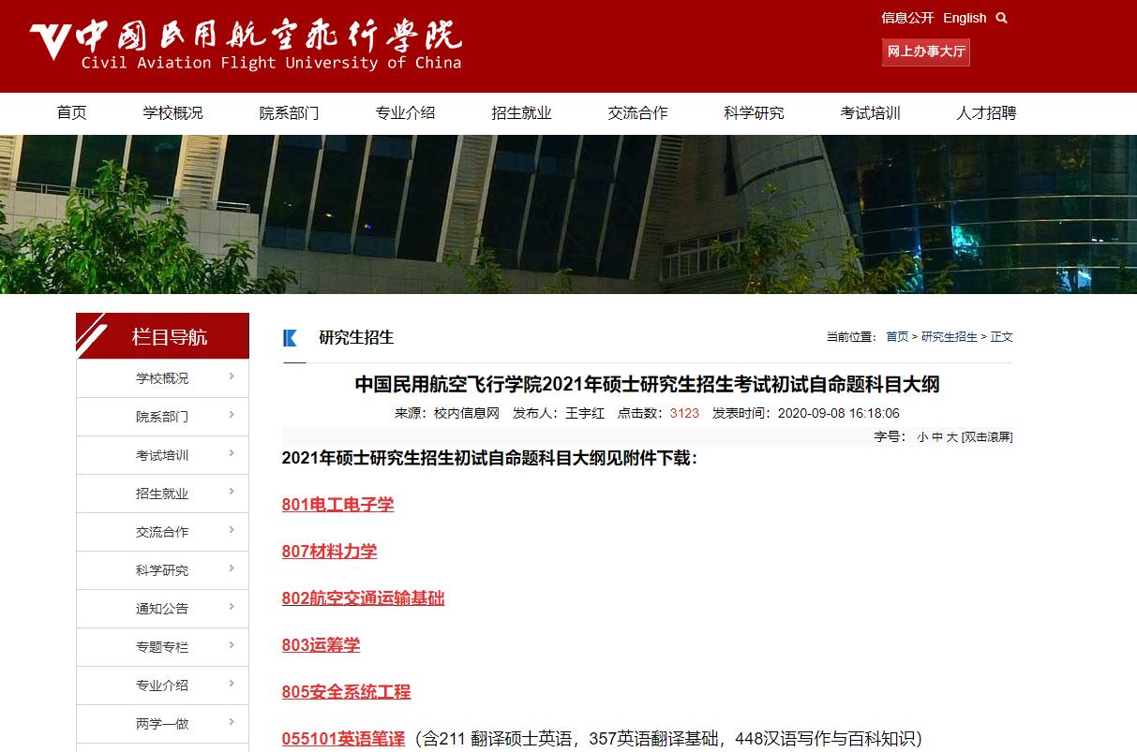Select 科学研究 in the sidebar

pyautogui.click(x=162, y=570)
